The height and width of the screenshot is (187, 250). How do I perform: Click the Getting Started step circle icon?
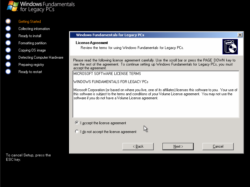[8, 21]
